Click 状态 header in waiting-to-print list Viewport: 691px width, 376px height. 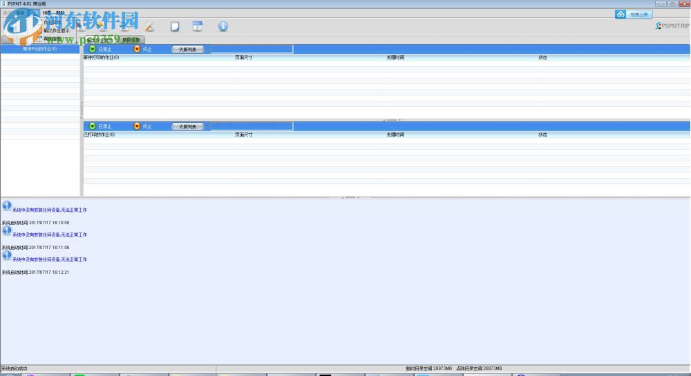[x=542, y=58]
